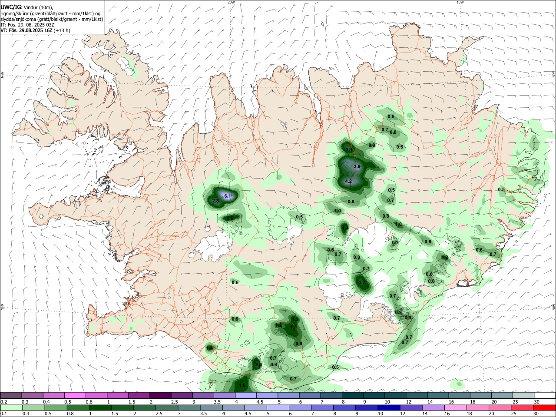The width and height of the screenshot is (556, 417).
Task: Click the '3.9' precipitation value on the map
Action: click(x=357, y=166)
